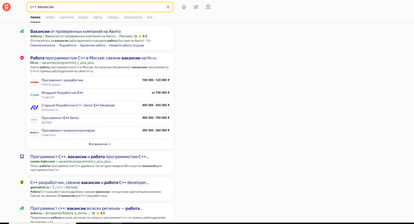Image resolution: width=414 pixels, height=224 pixels.
Task: Open Программист C++ Senior Дубай vacancy
Action: pyautogui.click(x=60, y=118)
